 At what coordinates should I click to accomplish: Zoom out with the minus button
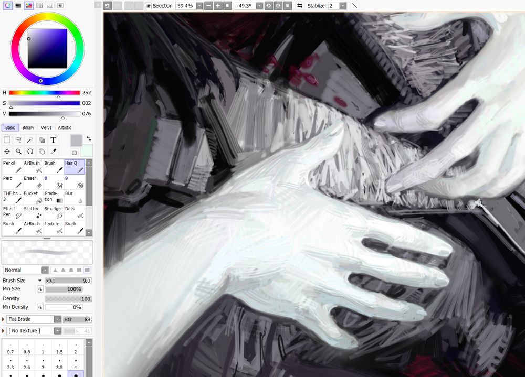coord(208,6)
